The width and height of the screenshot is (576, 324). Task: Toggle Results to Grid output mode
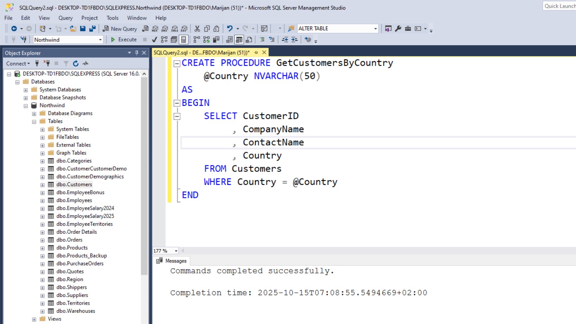click(239, 40)
